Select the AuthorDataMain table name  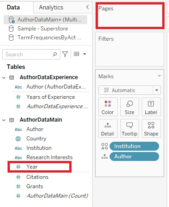pos(41,120)
